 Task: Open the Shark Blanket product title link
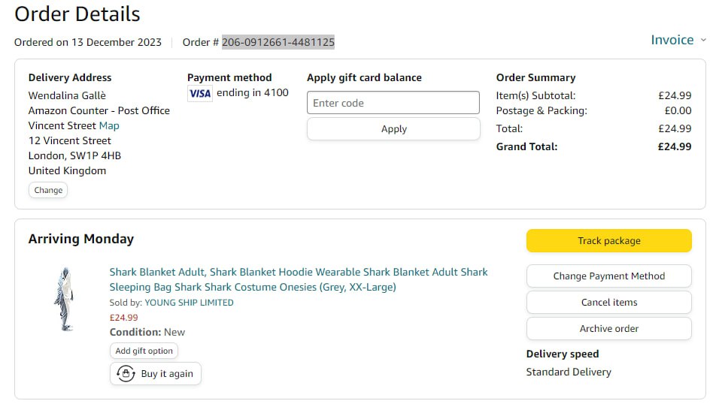[298, 279]
